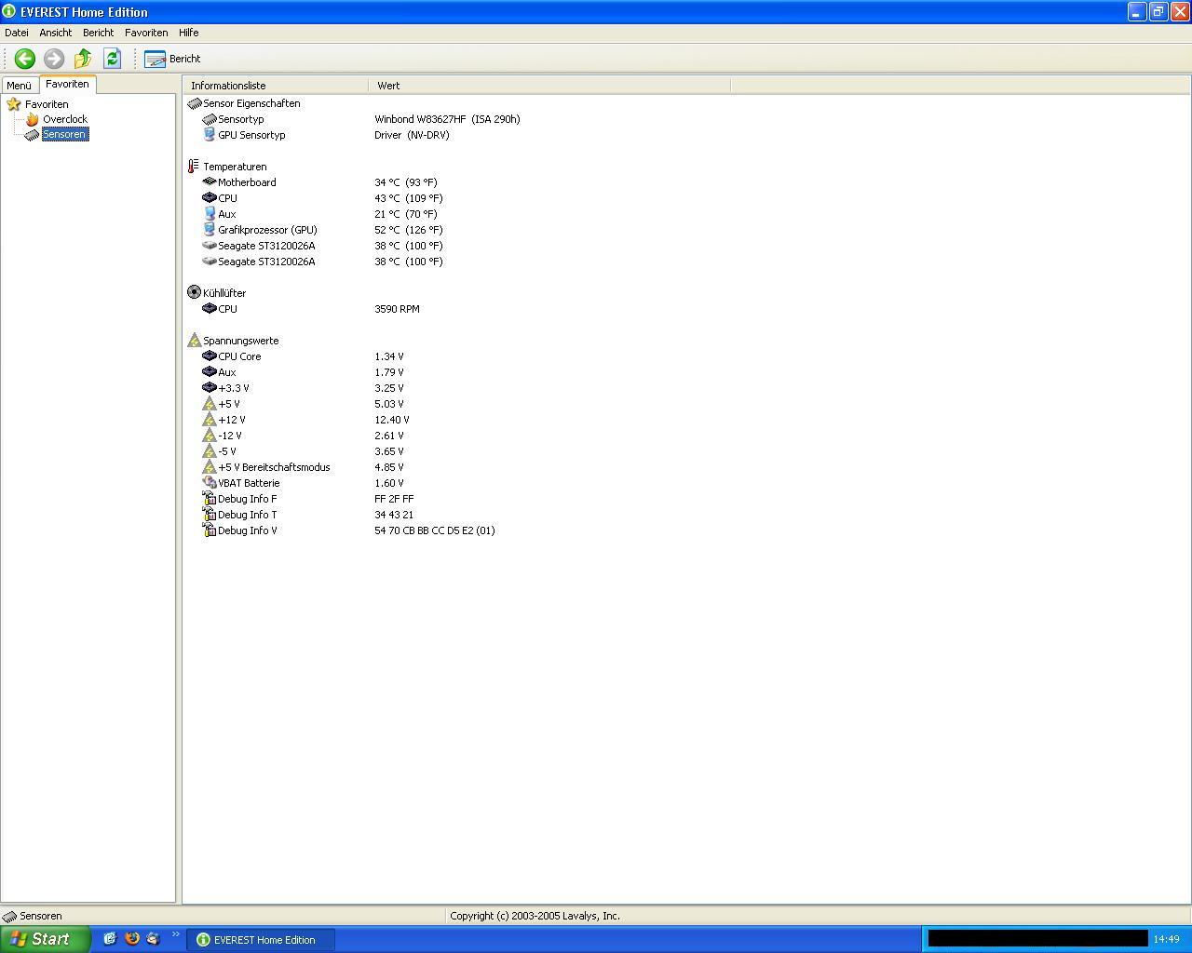Open the Bericht report toolbar button
Screen dimensions: 1192x953
point(173,59)
